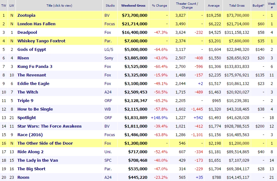Sort by Theater Count / Change header

187,6
